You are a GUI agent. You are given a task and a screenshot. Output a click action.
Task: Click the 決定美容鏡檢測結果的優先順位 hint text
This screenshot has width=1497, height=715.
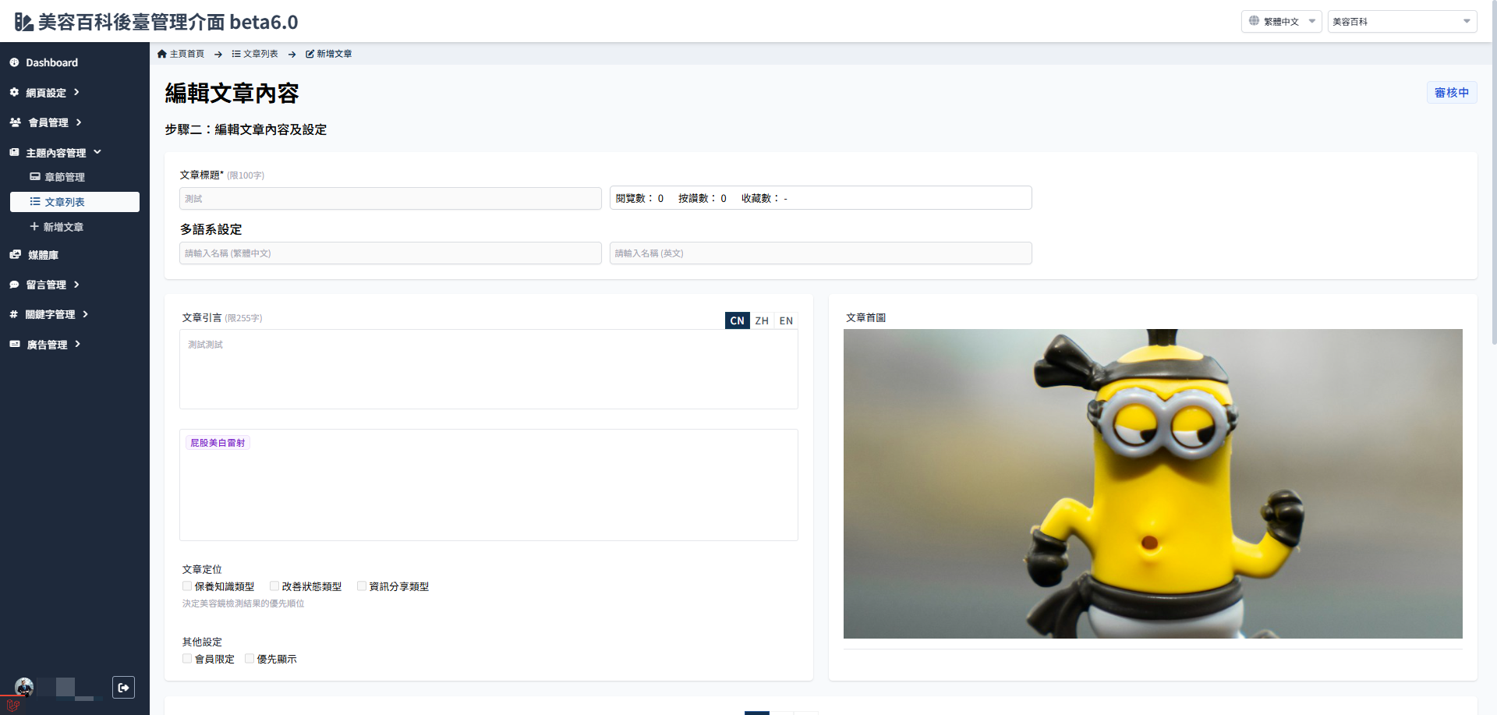click(243, 604)
